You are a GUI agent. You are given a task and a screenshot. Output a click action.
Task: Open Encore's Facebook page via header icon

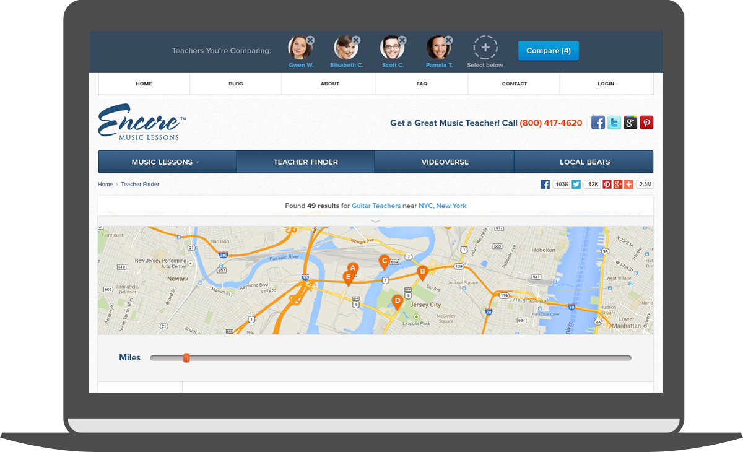coord(597,123)
